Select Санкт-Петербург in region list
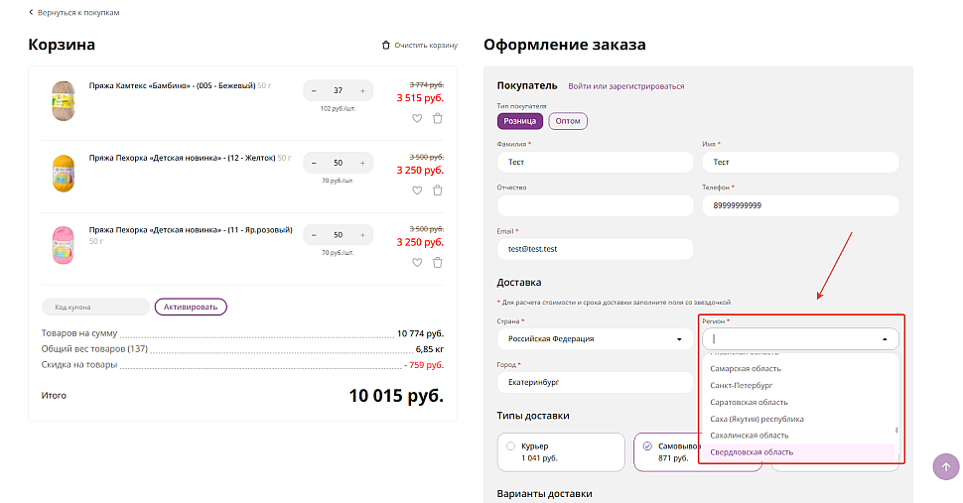The image size is (963, 503). 742,385
